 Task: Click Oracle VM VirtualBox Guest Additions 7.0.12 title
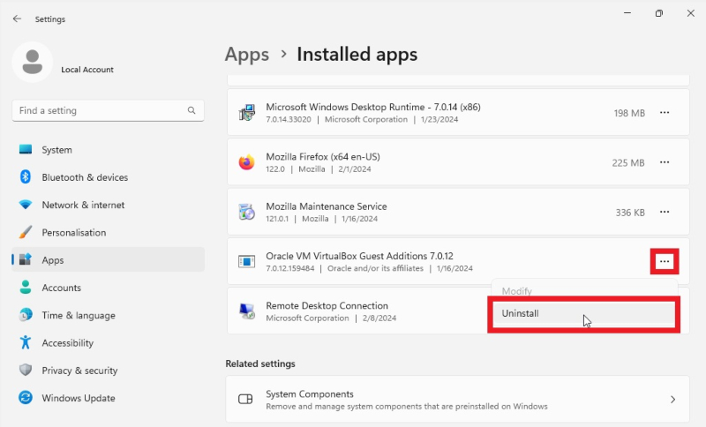[359, 256]
